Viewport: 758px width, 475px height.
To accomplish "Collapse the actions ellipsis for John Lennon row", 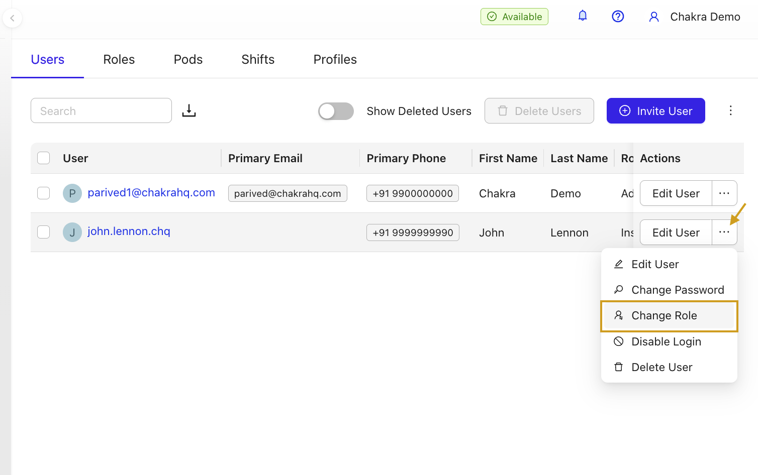I will pyautogui.click(x=724, y=232).
